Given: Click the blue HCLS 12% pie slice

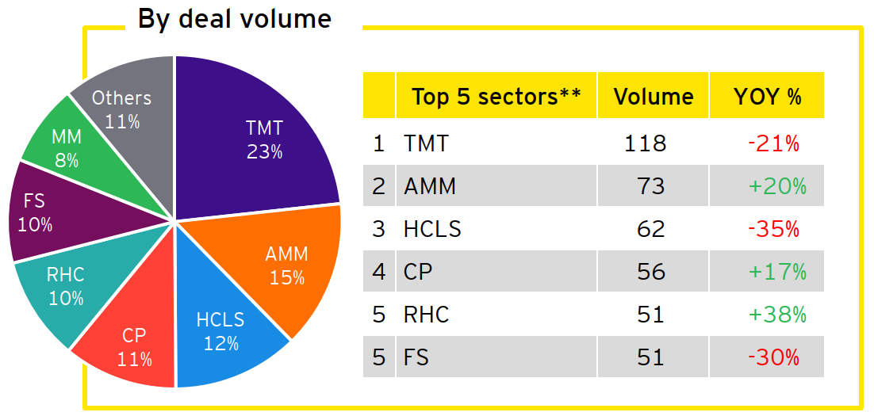Looking at the screenshot, I should (220, 333).
